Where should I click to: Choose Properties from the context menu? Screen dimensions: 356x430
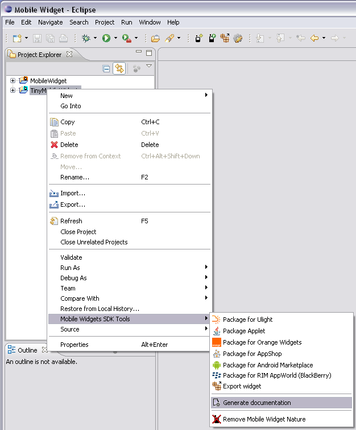click(129, 345)
